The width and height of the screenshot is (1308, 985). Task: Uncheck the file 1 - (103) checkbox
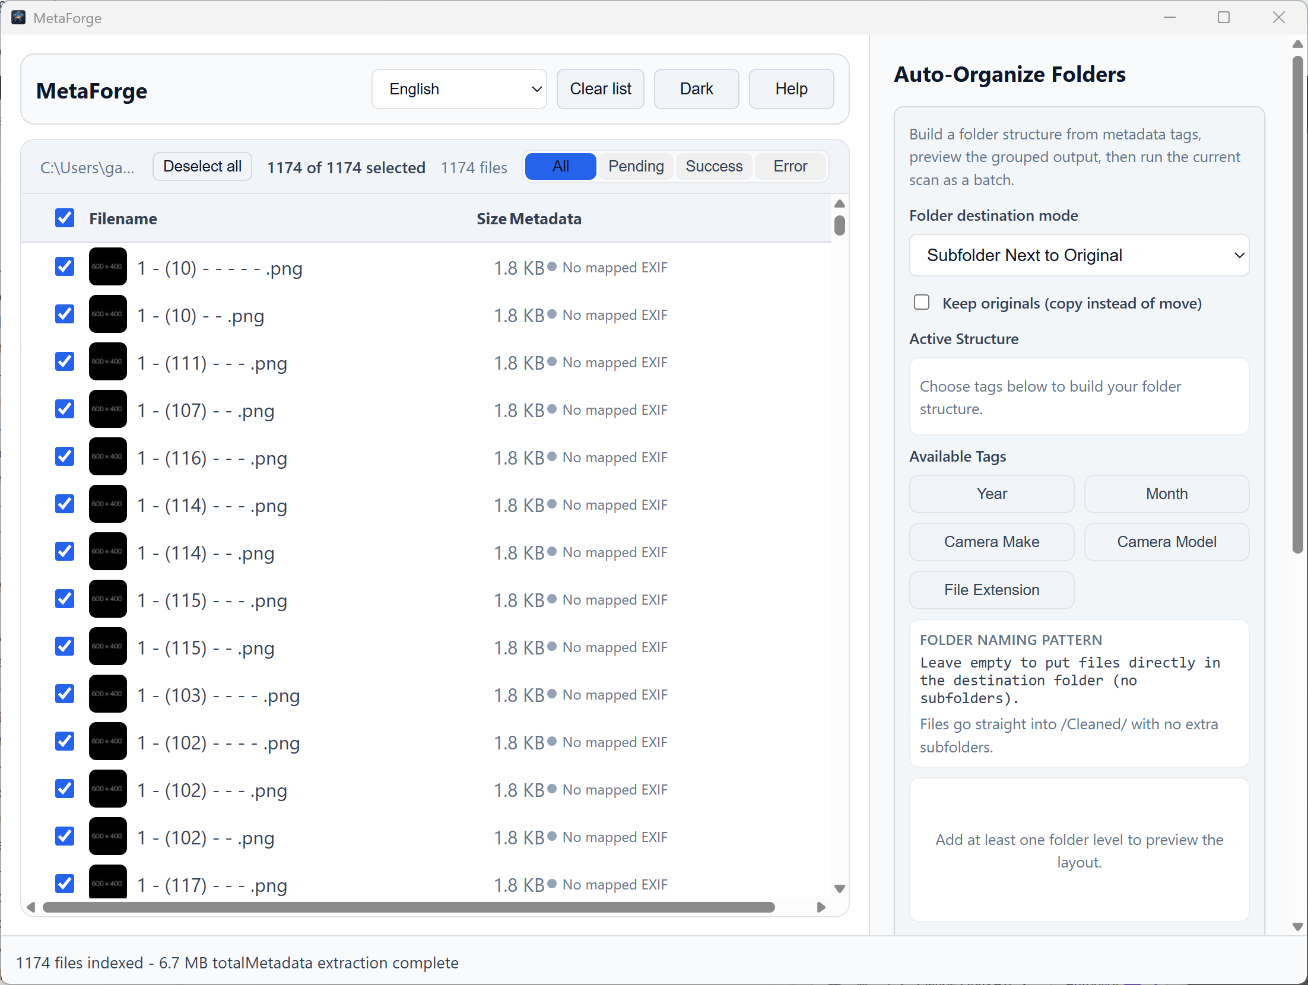(x=65, y=694)
